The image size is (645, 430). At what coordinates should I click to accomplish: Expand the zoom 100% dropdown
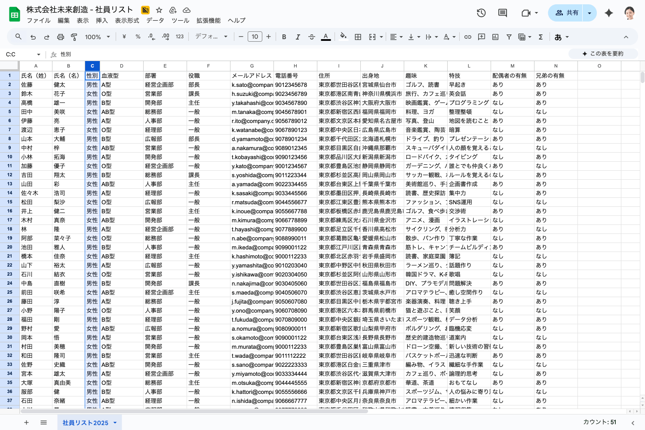[x=98, y=37]
